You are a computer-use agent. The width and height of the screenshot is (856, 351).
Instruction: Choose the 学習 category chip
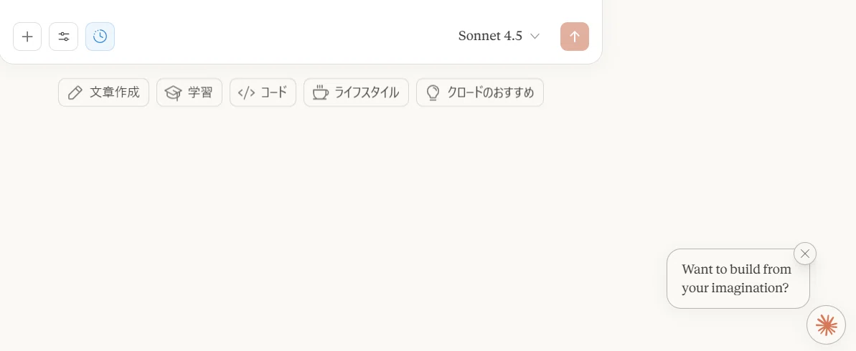(x=189, y=92)
